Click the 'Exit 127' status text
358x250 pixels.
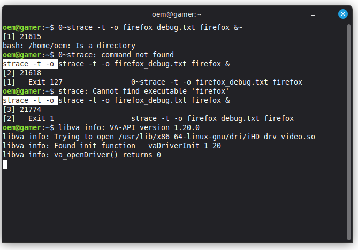tap(45, 82)
